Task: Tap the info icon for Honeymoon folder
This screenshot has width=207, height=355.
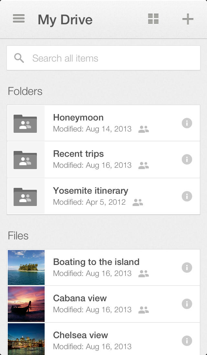Action: 188,123
